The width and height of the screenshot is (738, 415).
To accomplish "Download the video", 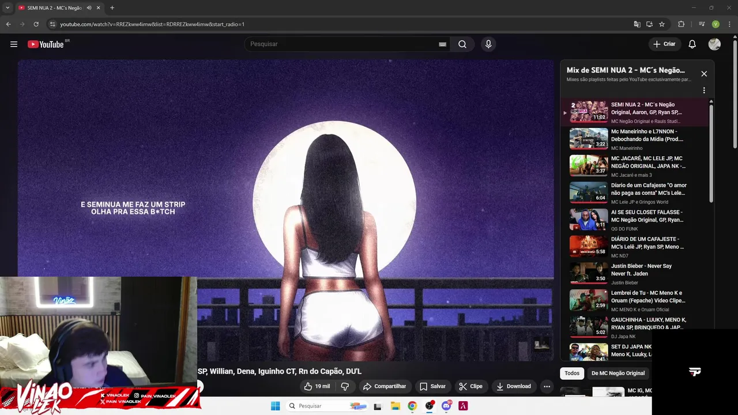I will 514,386.
